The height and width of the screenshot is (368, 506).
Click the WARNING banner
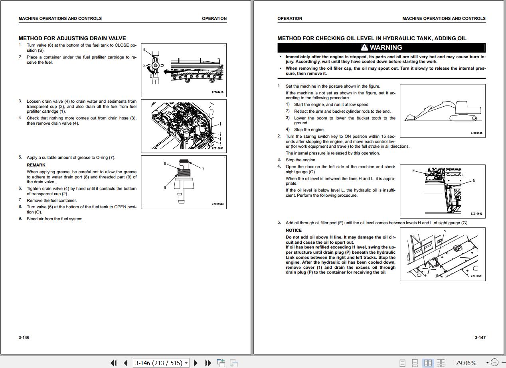pyautogui.click(x=381, y=47)
